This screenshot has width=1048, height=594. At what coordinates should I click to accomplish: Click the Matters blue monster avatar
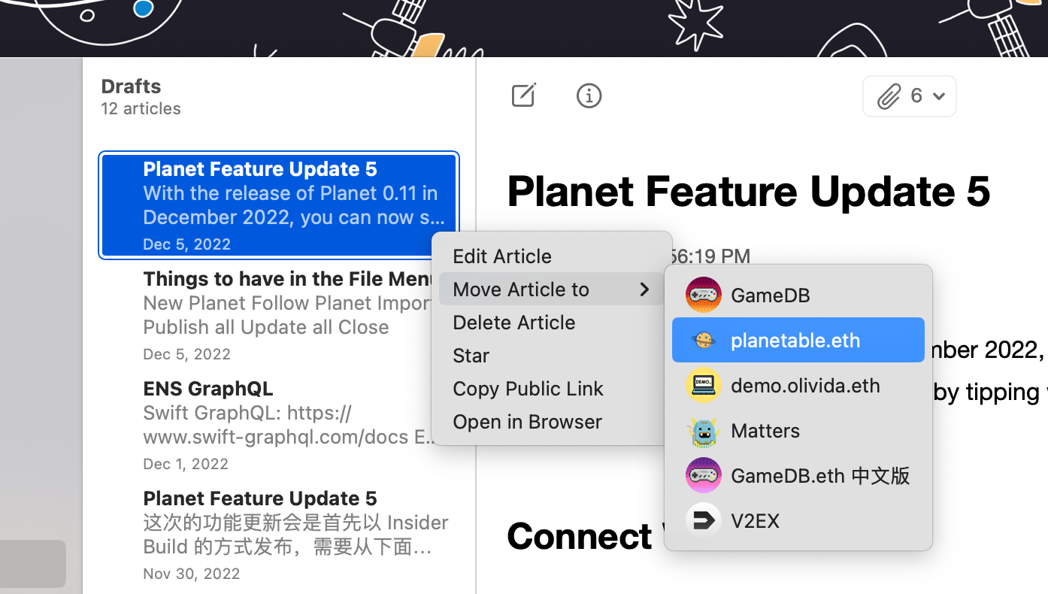tap(703, 431)
